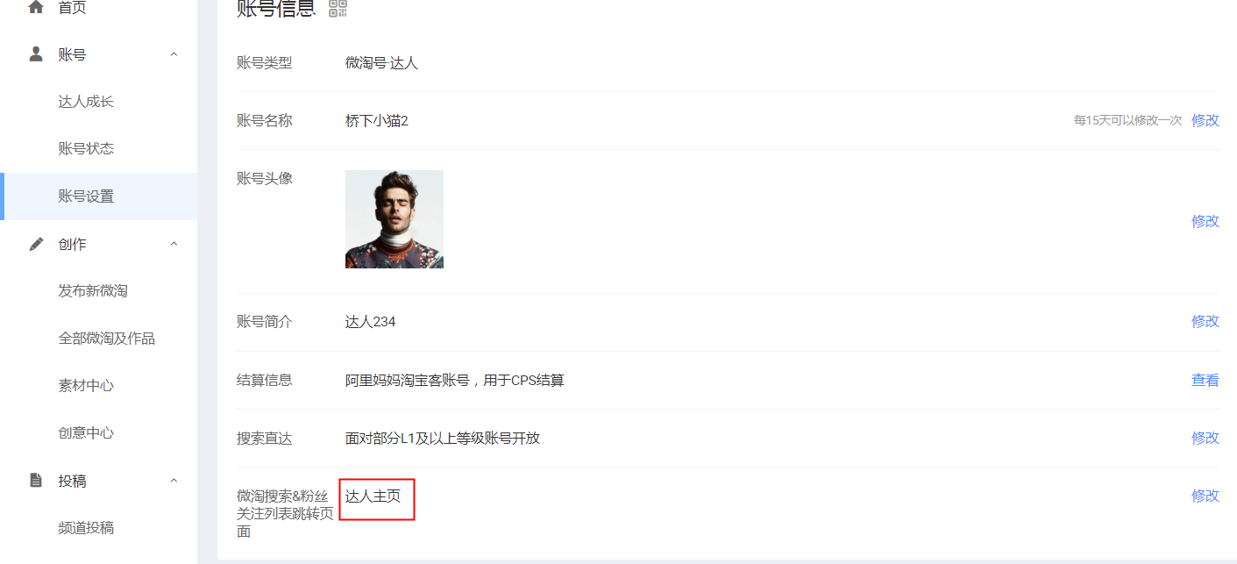The width and height of the screenshot is (1237, 564).
Task: Click the home icon beside 首页
Action: pyautogui.click(x=36, y=8)
